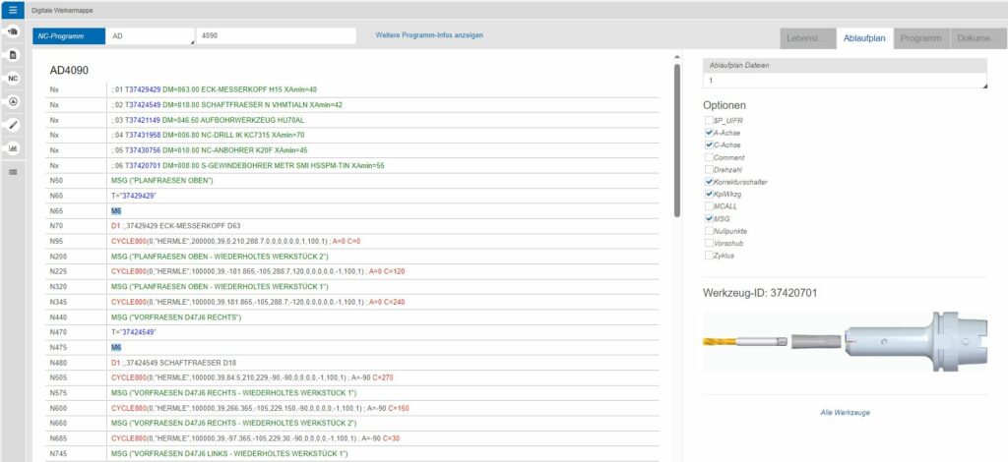Click the N225 CYCLE800 line
This screenshot has height=462, width=1008.
coord(258,272)
